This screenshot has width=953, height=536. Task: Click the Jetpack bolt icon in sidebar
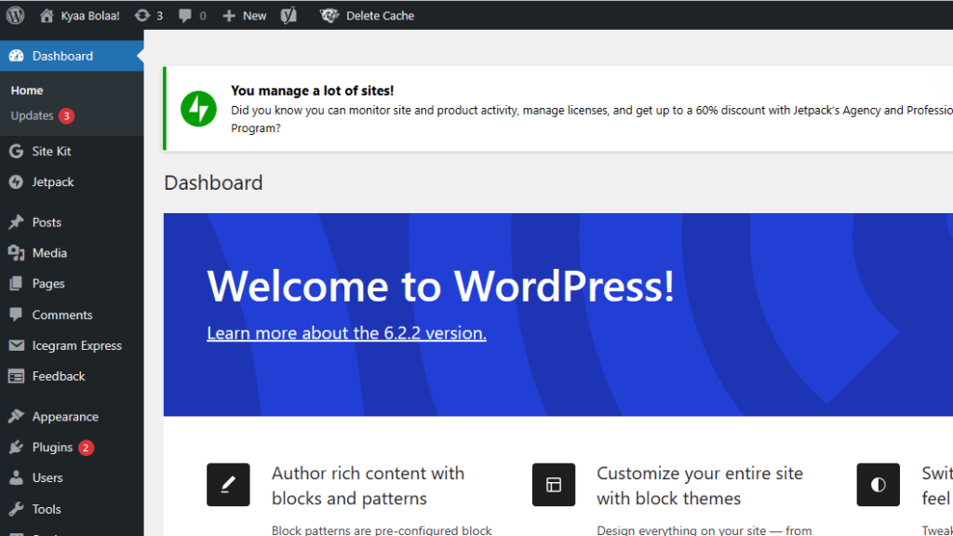(17, 181)
